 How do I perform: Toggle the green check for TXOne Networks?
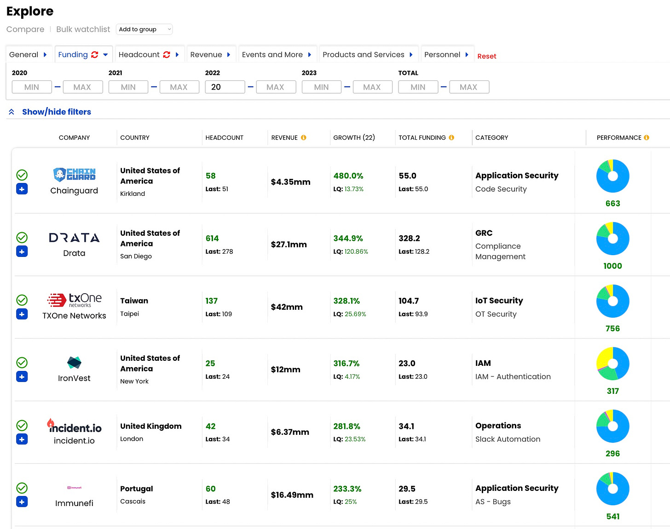tap(22, 300)
